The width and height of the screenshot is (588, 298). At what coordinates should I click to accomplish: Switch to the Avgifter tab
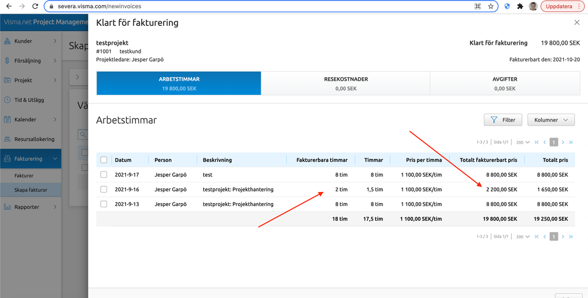[x=504, y=83]
